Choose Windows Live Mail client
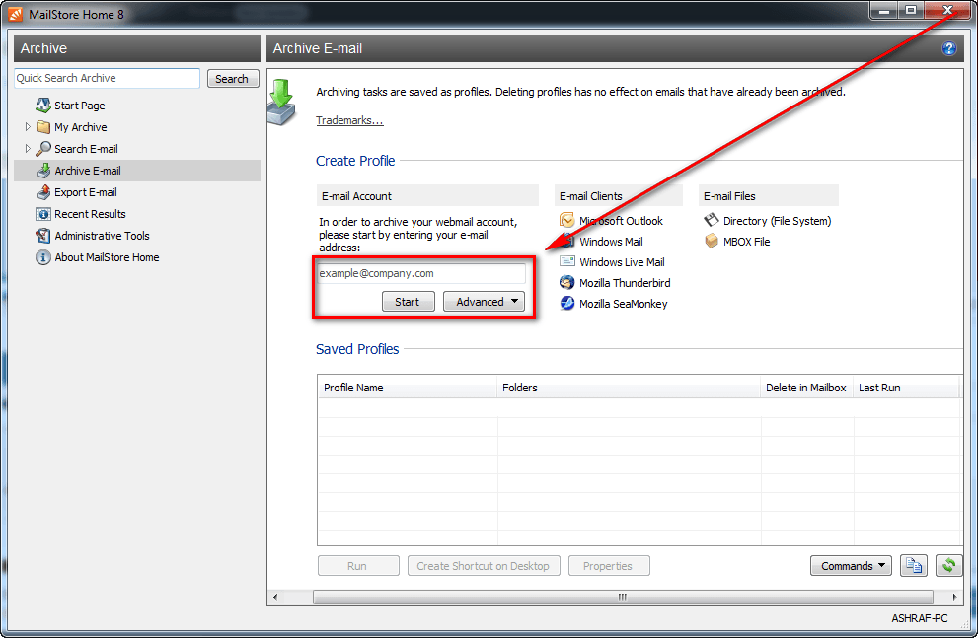Viewport: 978px width, 638px height. pyautogui.click(x=622, y=262)
